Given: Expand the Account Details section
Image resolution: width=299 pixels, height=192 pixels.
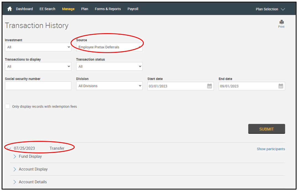Looking at the screenshot, I should tap(15, 182).
